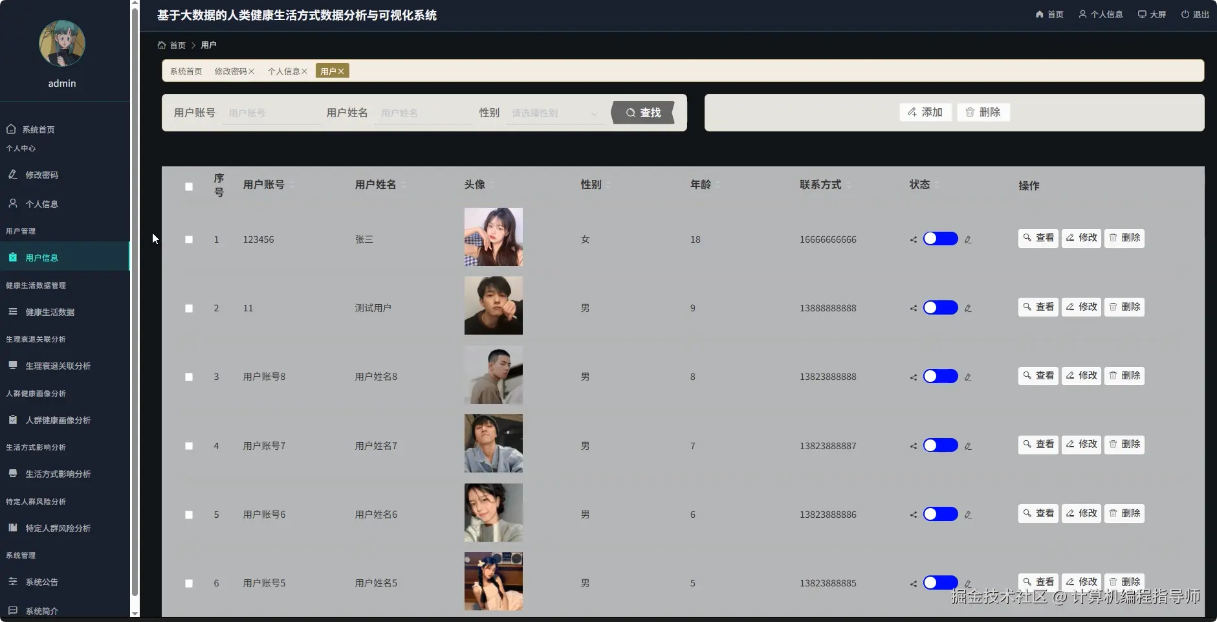Click the pencil edit icon beside 测试用户's toggle
Screen dimensions: 1217x622
(967, 309)
